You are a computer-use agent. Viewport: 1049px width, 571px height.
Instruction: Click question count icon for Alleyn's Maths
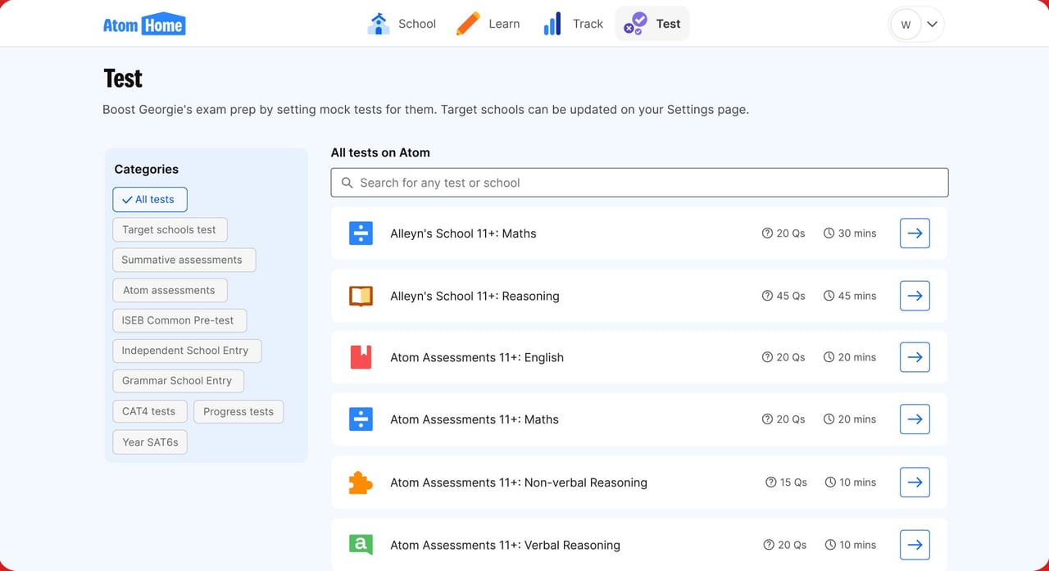coord(767,233)
